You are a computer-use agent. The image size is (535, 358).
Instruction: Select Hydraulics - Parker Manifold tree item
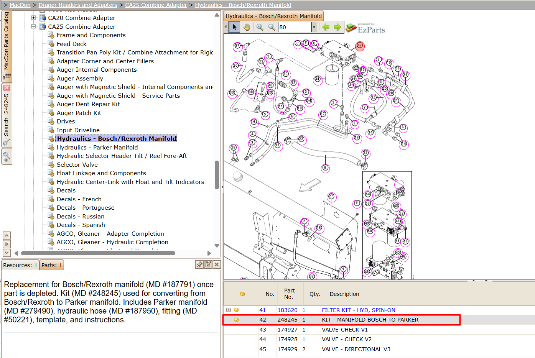click(97, 147)
